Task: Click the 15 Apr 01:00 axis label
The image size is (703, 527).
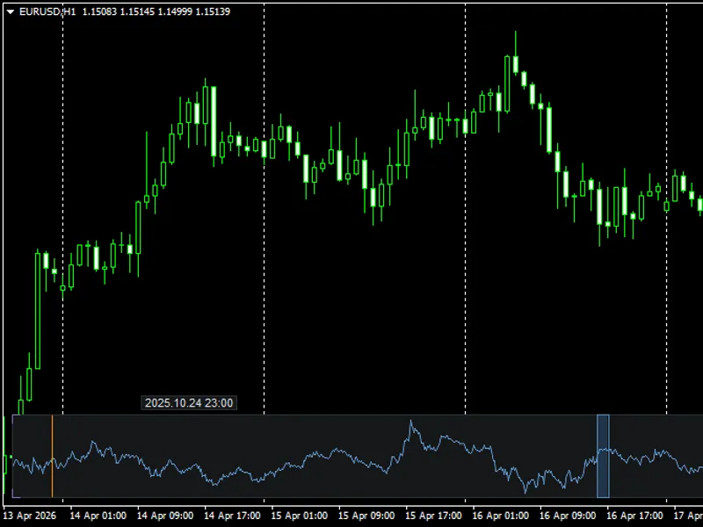Action: [x=299, y=516]
